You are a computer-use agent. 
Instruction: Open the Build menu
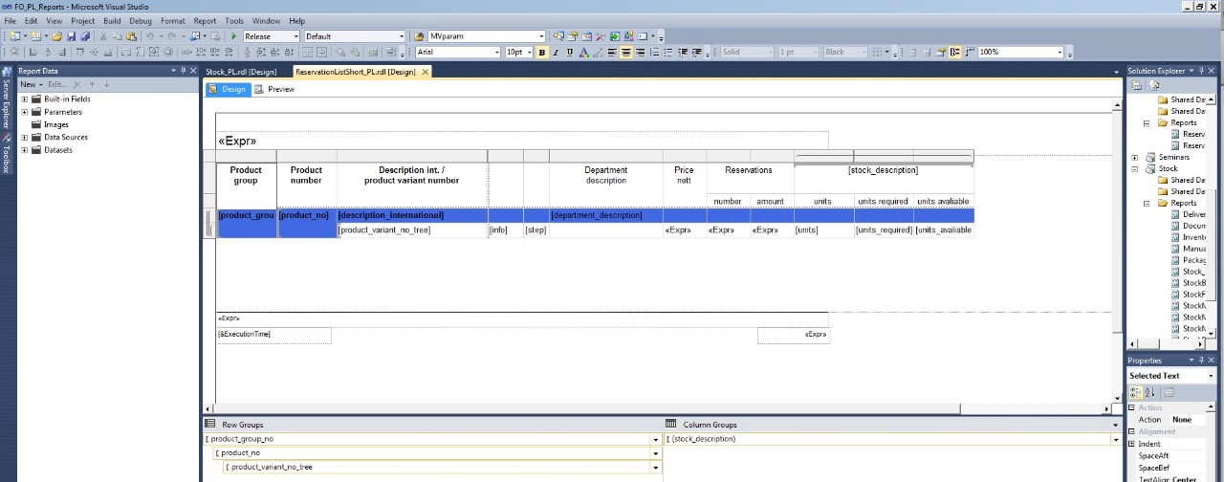pyautogui.click(x=112, y=20)
